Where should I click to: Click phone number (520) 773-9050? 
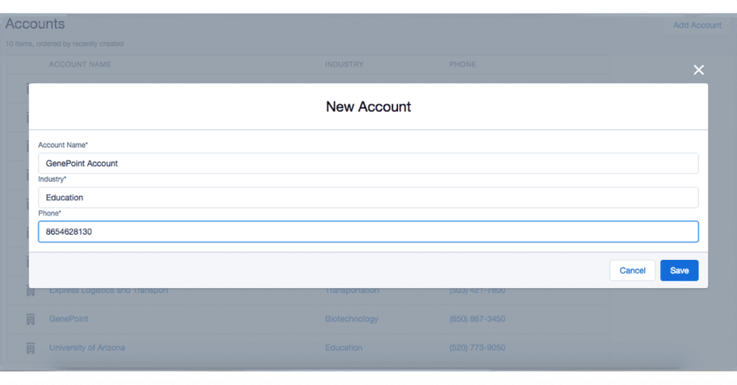(477, 348)
